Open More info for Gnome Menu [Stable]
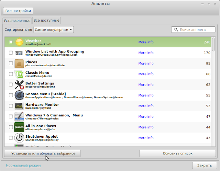This screenshot has height=171, width=220. (146, 95)
